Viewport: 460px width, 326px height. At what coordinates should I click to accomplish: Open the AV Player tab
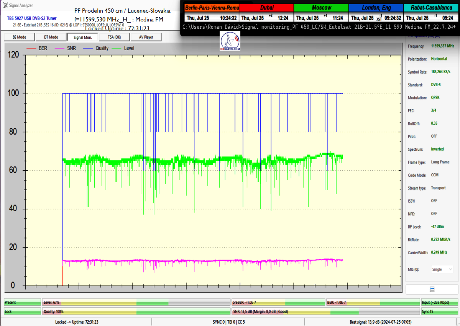click(x=146, y=37)
